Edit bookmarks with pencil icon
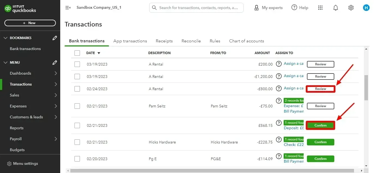 [x=55, y=38]
